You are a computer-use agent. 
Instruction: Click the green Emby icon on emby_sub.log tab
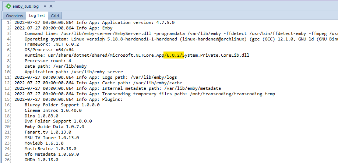tap(8, 6)
